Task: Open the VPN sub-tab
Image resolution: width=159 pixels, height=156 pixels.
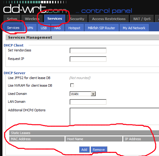Action: pos(30,28)
